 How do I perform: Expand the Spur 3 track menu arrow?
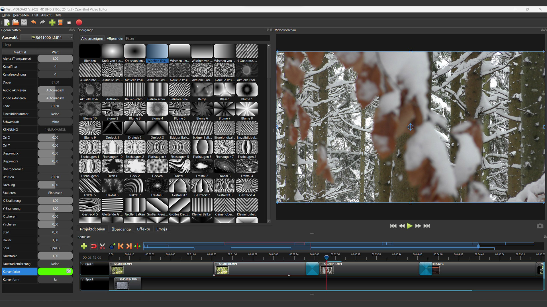83,264
